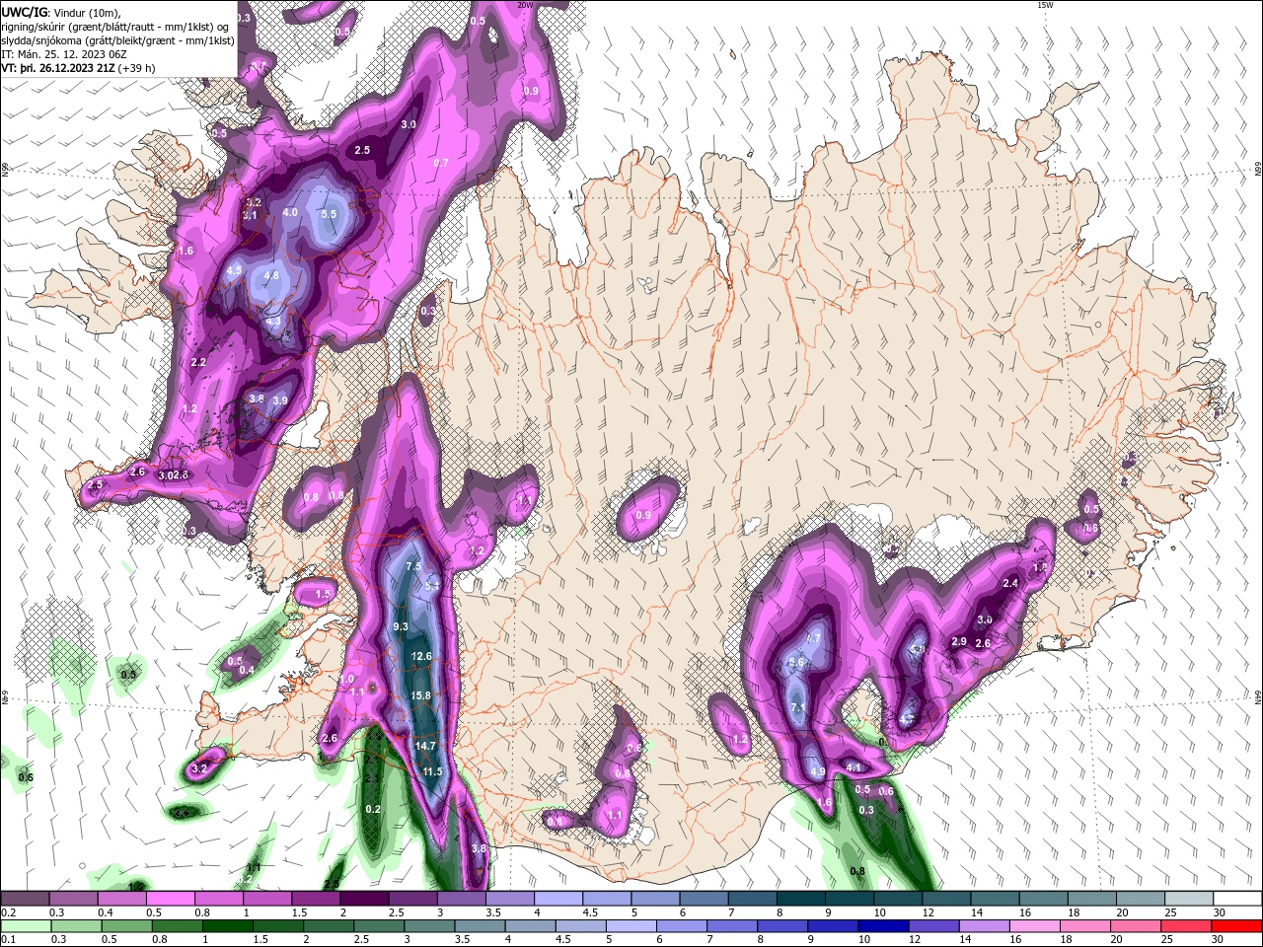The width and height of the screenshot is (1263, 947).
Task: Click the 3.1 value on the map
Action: pos(251,215)
